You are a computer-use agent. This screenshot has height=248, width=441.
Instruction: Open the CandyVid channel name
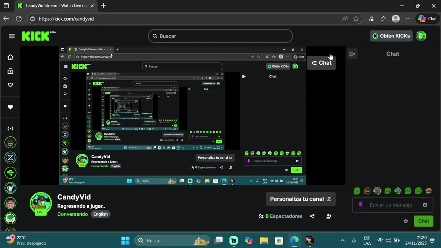pos(74,197)
